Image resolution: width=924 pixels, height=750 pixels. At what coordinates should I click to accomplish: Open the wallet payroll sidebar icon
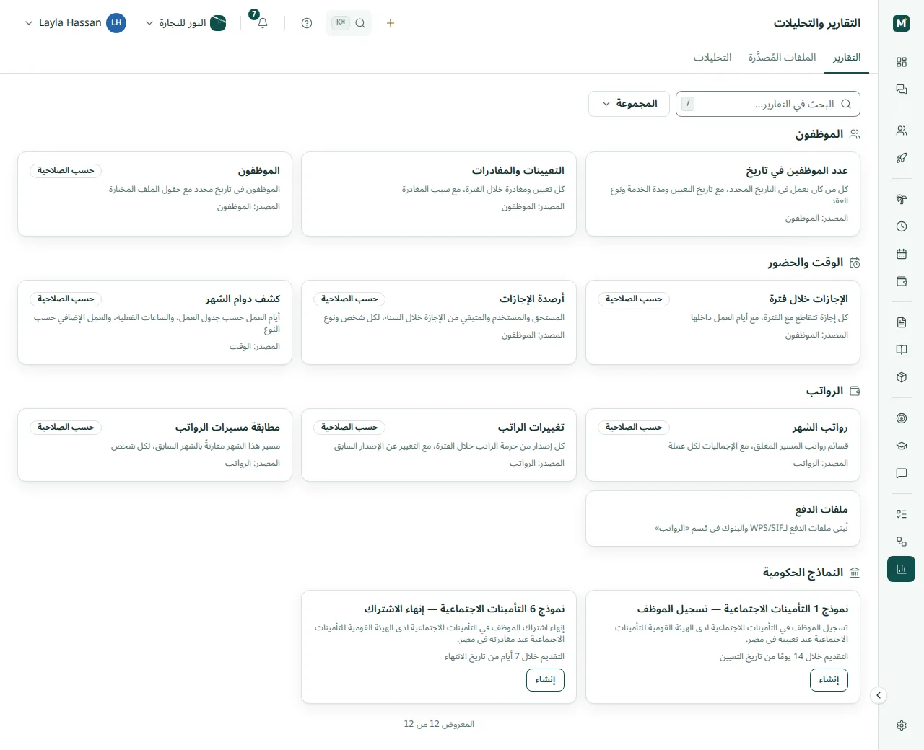pos(901,281)
